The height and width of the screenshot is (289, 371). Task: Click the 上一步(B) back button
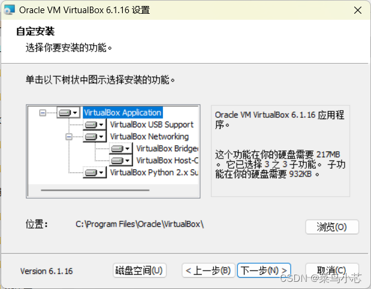208,270
